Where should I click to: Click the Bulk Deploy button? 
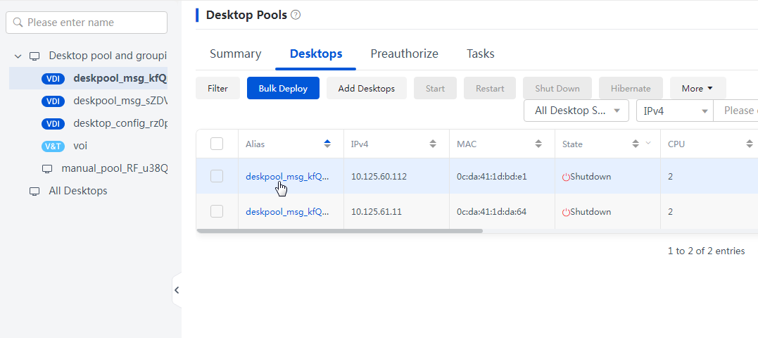click(284, 89)
